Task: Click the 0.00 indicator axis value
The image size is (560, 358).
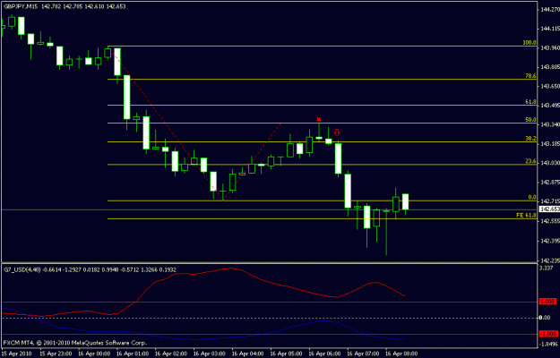Action: click(547, 318)
